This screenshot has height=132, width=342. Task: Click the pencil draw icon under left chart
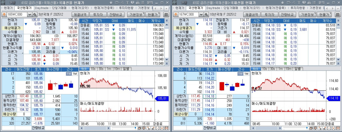tap(153, 128)
